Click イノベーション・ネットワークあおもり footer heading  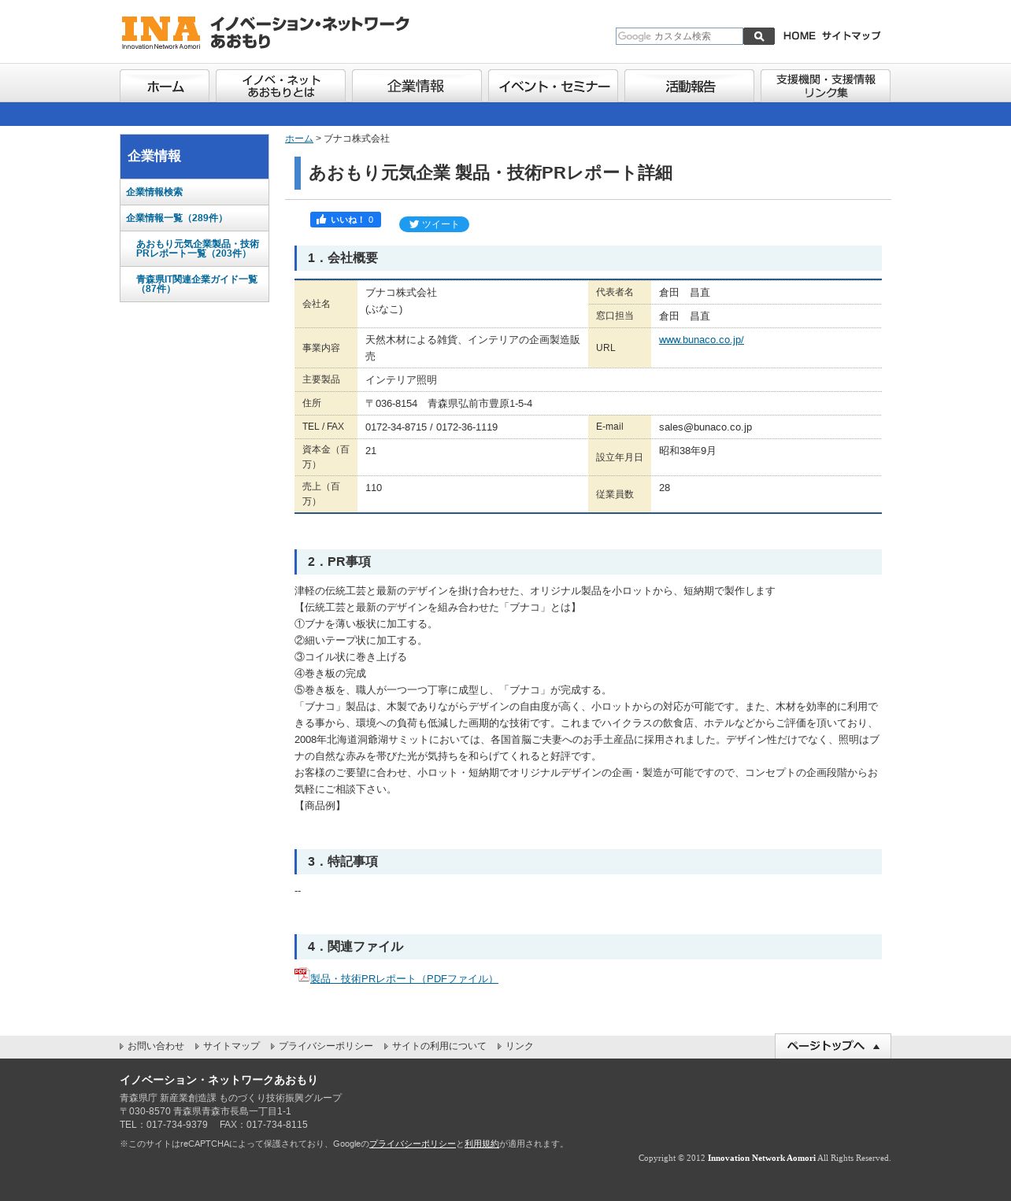tap(219, 1081)
